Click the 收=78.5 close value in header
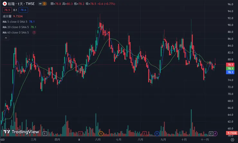This screenshot has width=238, height=143. (91, 4)
